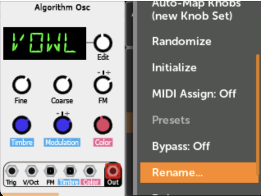Click the FM input jack
The height and width of the screenshot is (196, 261).
(50, 171)
